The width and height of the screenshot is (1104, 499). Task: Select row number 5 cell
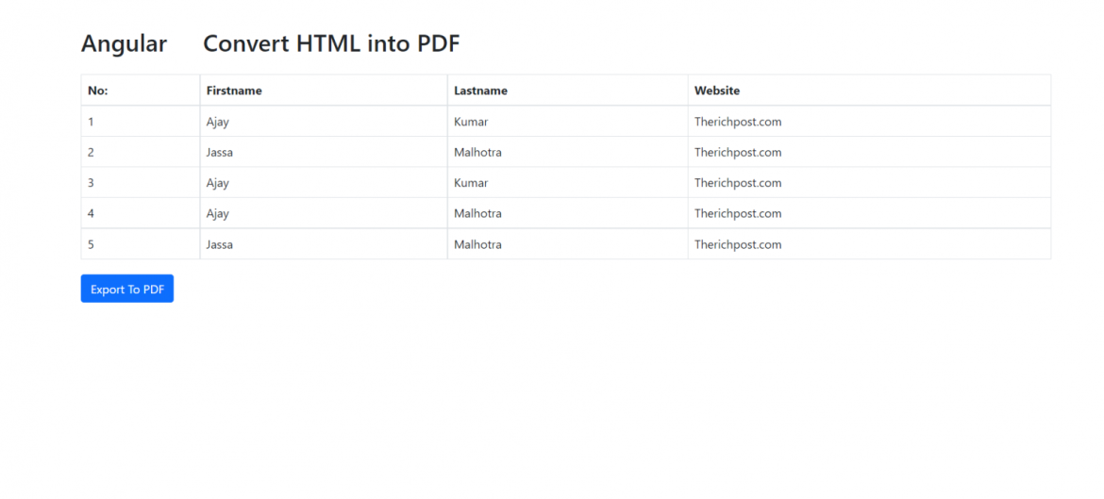click(x=140, y=244)
